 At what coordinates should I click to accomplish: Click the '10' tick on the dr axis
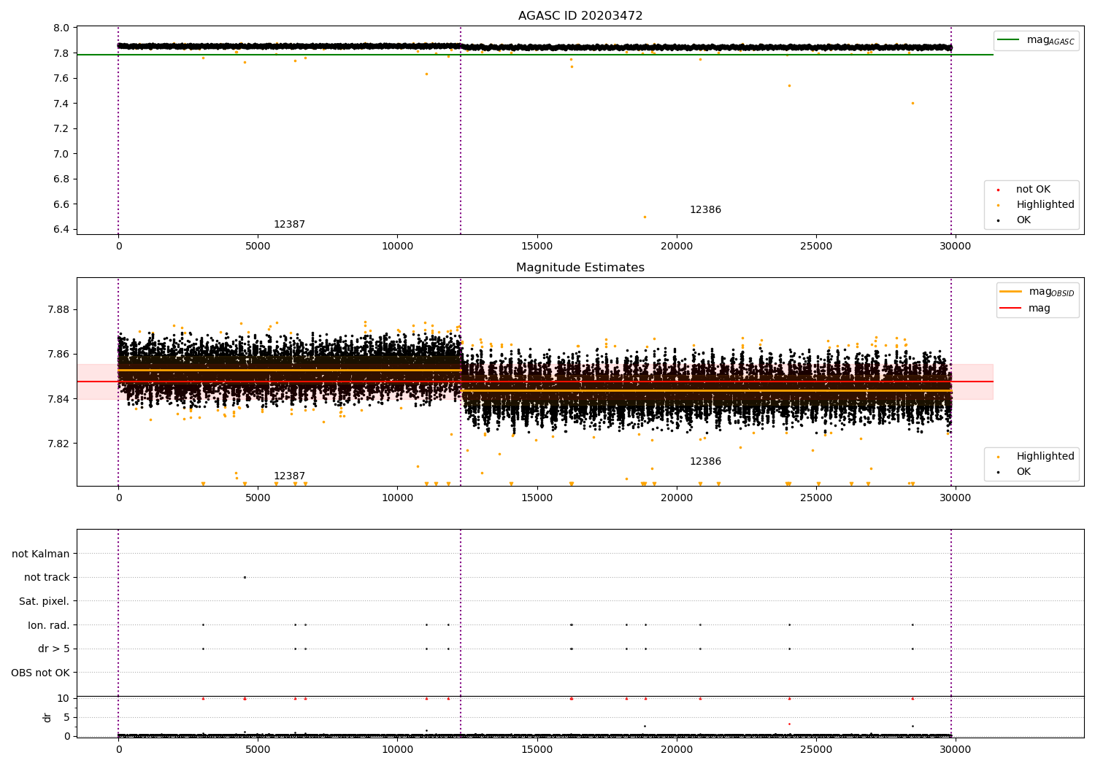(x=64, y=698)
